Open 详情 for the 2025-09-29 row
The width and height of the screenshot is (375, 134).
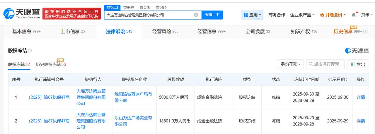point(361,121)
